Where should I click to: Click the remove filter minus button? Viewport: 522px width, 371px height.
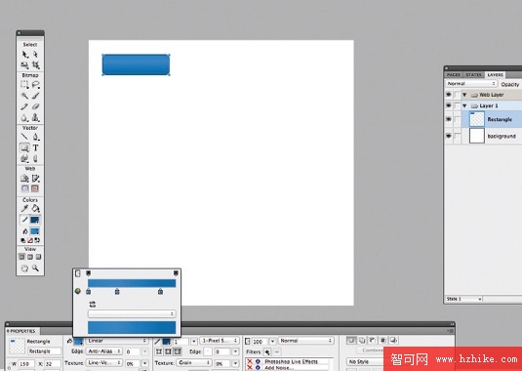(x=277, y=351)
